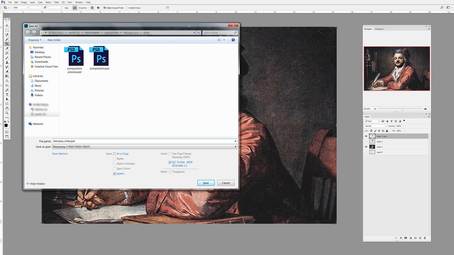454x255 pixels.
Task: Open the Filter menu
Action: point(56,2)
